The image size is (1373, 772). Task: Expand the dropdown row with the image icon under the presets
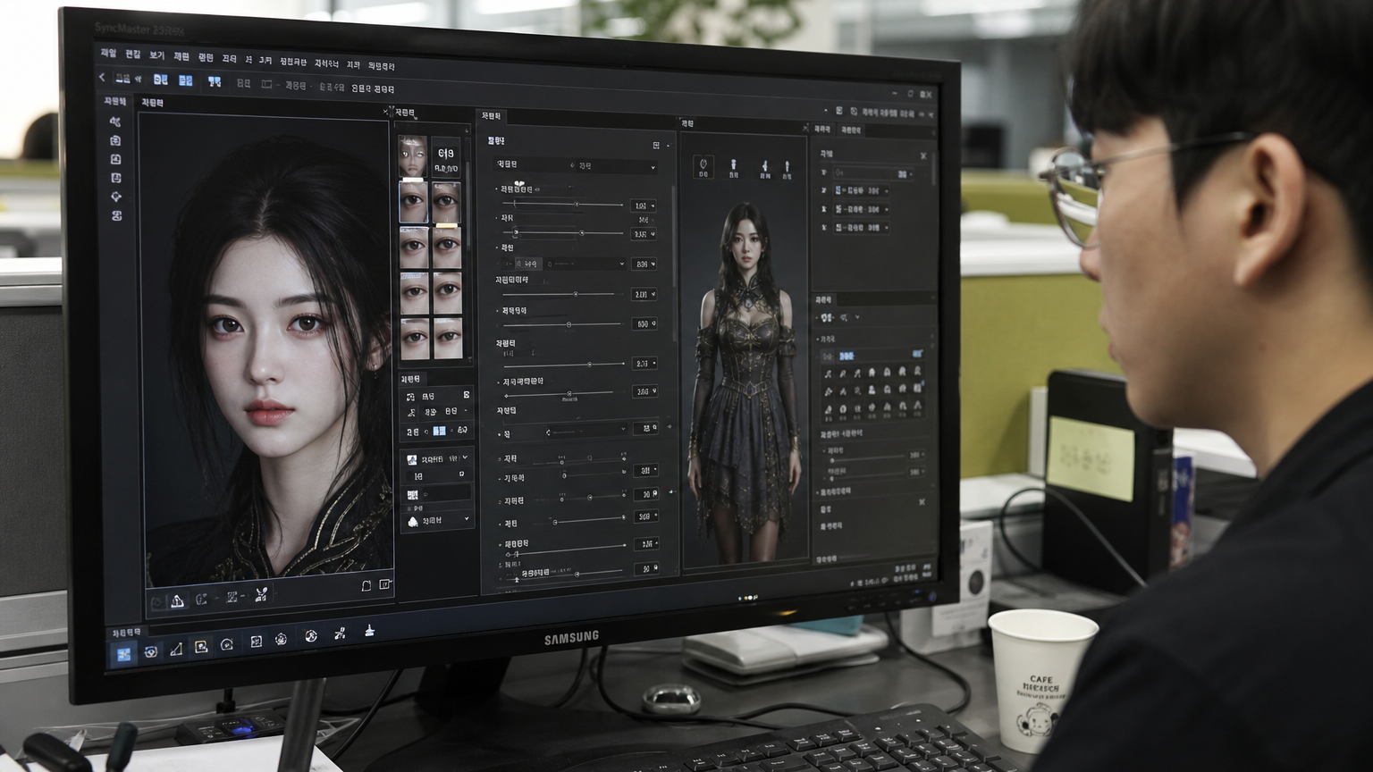tap(437, 458)
